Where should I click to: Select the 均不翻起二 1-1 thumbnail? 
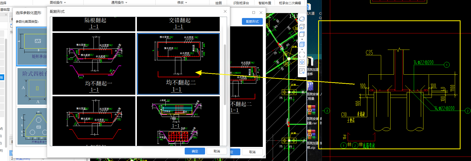[x=178, y=64]
